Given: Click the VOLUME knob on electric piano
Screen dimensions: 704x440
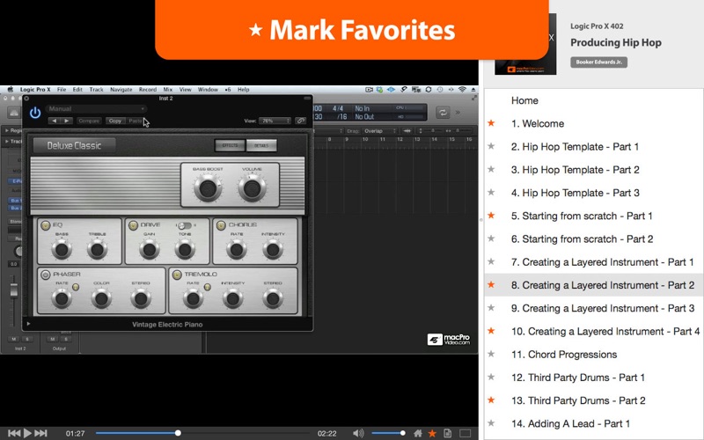Looking at the screenshot, I should [252, 188].
